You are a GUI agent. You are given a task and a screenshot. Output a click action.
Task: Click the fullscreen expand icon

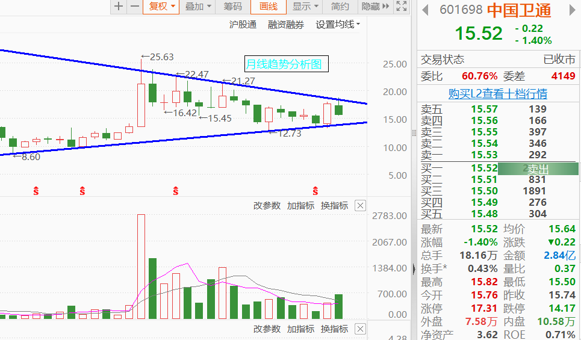pyautogui.click(x=402, y=6)
